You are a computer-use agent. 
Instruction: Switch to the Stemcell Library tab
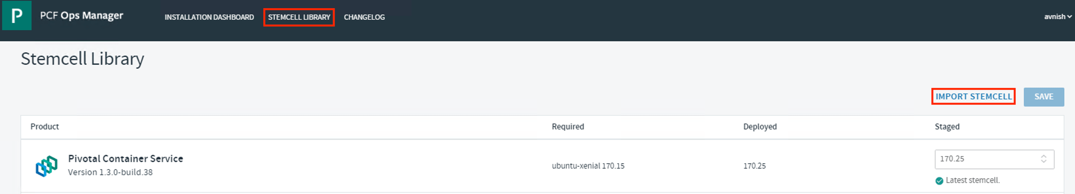click(299, 17)
